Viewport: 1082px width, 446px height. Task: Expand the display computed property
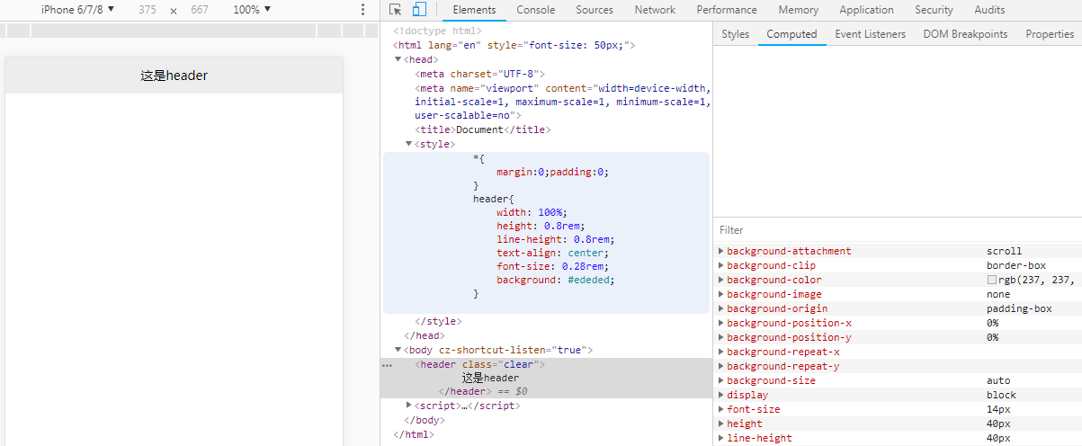(721, 395)
